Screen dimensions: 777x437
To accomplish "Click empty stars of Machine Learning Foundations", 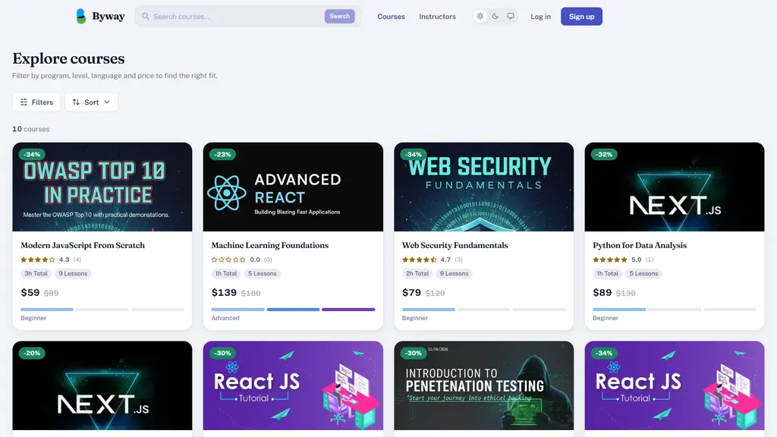I will (228, 259).
